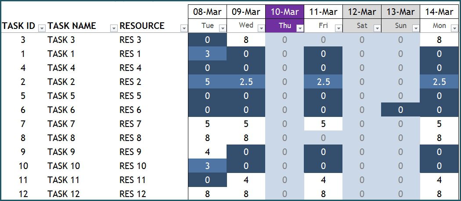Open the Fri column filter arrow
The image size is (461, 201).
pos(339,28)
